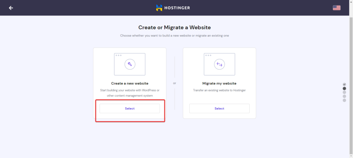Click the transfer arrows migrate illustration
Screen dimensions: 353x158
(x=219, y=64)
